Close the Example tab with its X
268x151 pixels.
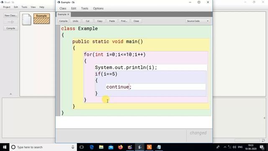68,14
